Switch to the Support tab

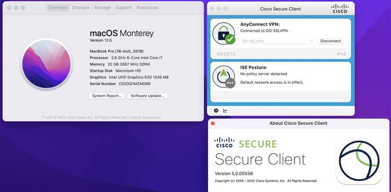(x=123, y=8)
